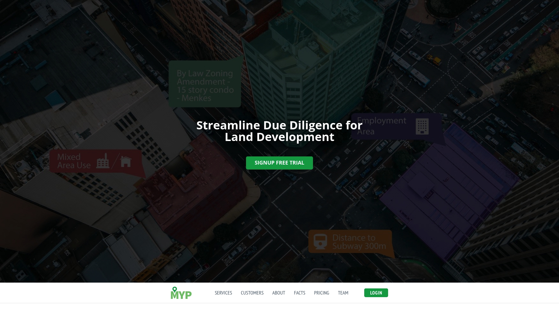
Task: Click the green Login button
Action: click(376, 293)
